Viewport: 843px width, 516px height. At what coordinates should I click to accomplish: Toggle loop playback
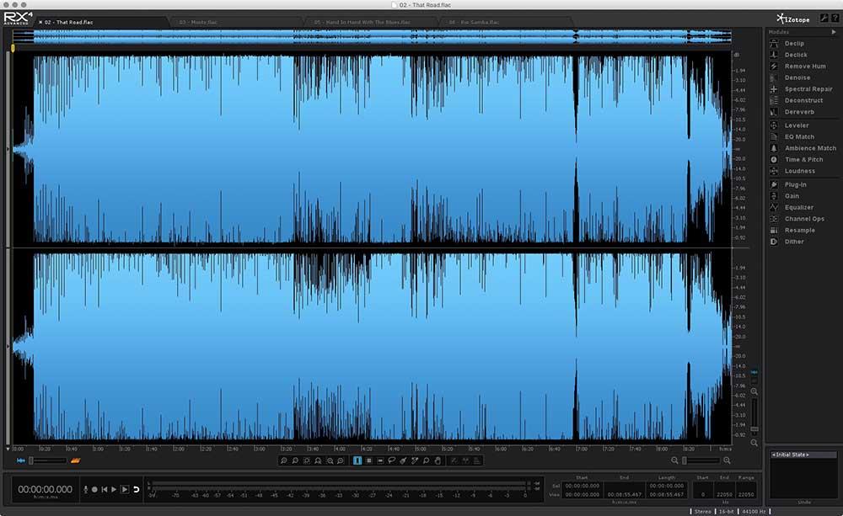[x=136, y=490]
